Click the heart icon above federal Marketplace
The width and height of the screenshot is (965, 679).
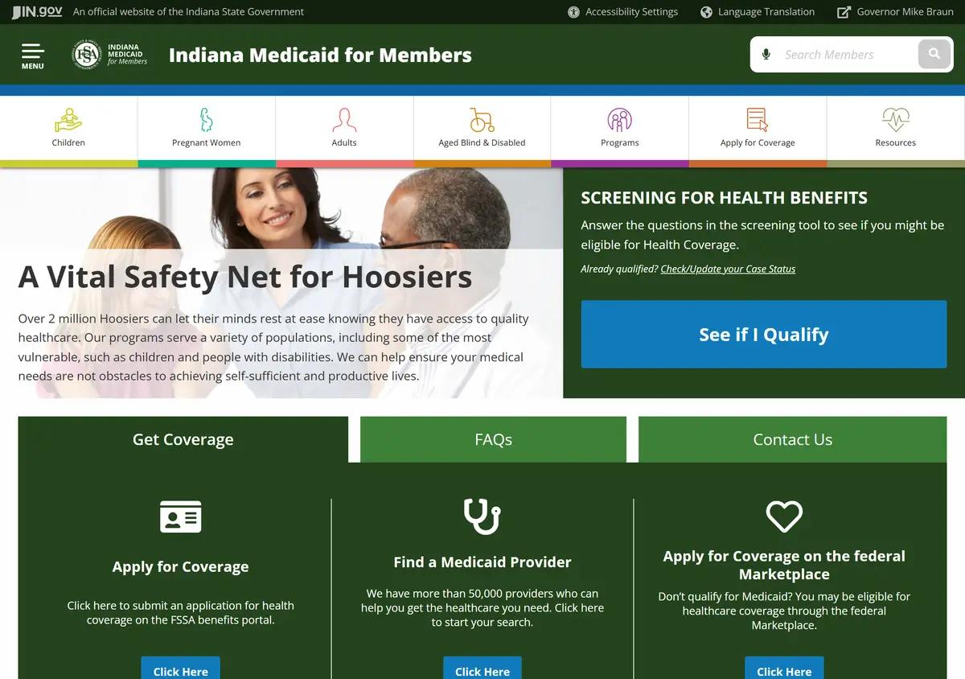(x=784, y=516)
